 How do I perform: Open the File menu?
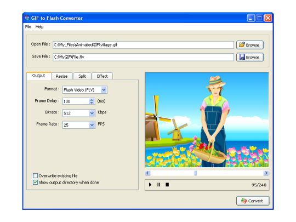pos(28,27)
